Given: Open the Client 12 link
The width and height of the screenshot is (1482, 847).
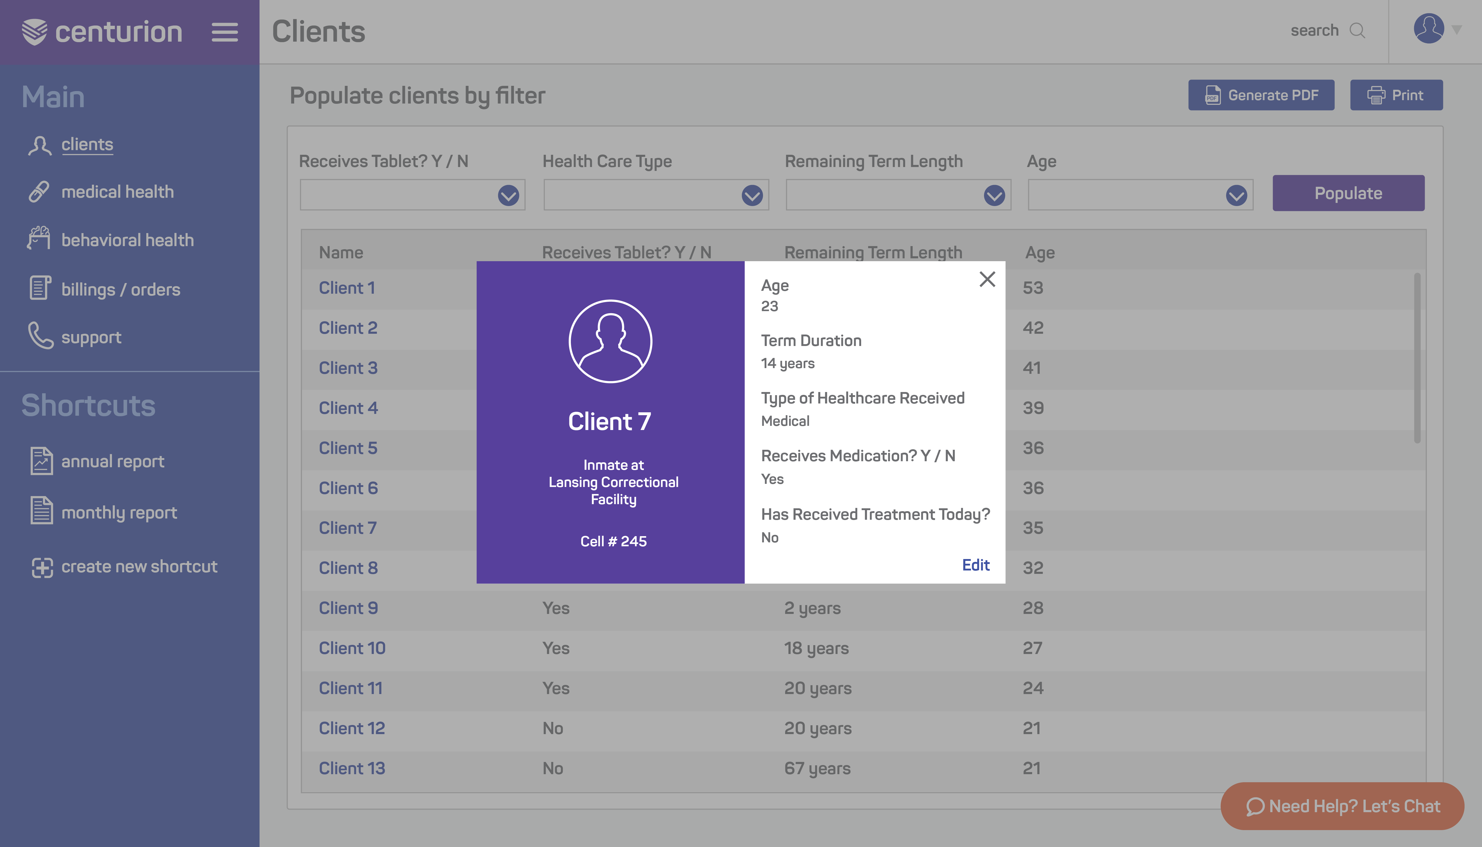Looking at the screenshot, I should point(352,729).
